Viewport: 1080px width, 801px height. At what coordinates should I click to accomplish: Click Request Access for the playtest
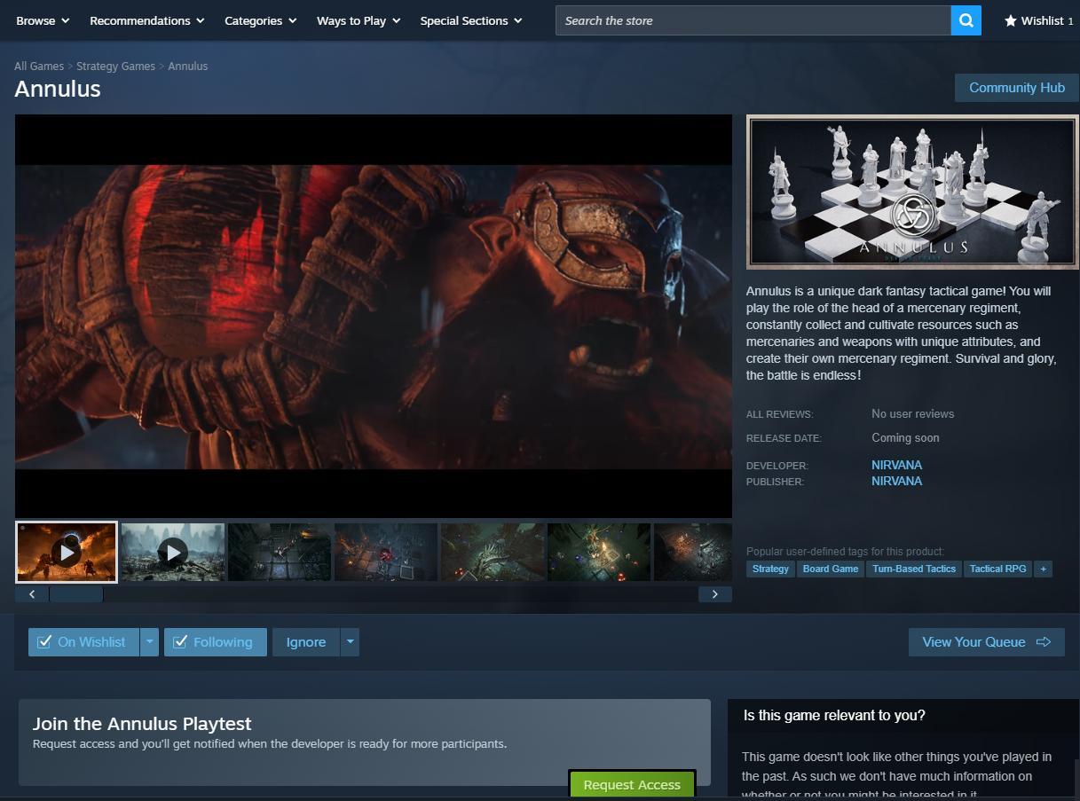pyautogui.click(x=632, y=784)
